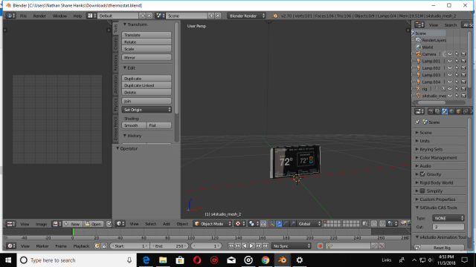Toggle the 3D manipulator widget button
This screenshot has width=476, height=267.
(271, 224)
